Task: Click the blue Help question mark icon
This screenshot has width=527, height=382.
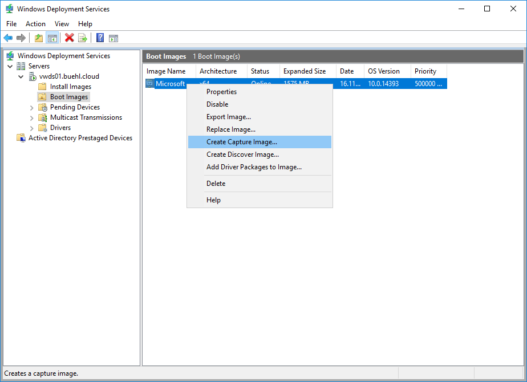Action: pyautogui.click(x=100, y=38)
